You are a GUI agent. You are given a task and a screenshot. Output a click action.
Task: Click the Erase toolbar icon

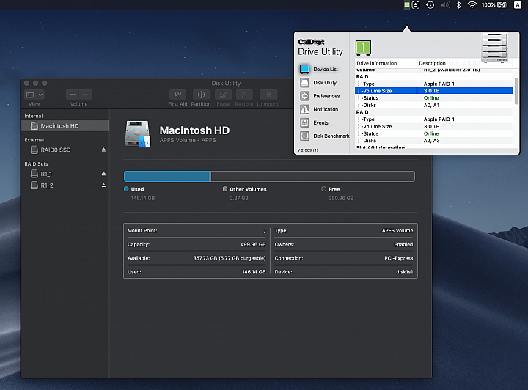[223, 95]
